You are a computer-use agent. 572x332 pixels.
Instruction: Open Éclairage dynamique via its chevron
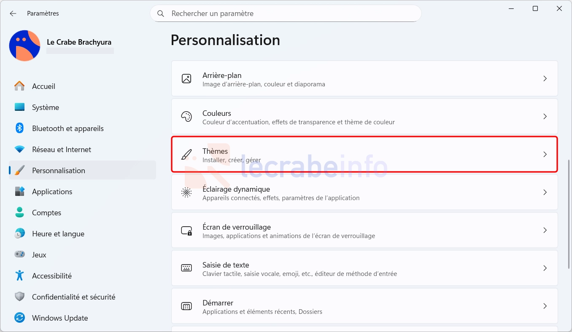(545, 192)
